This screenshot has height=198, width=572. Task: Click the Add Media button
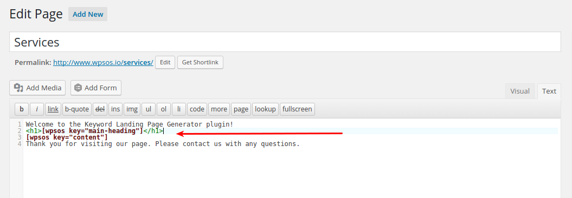(x=37, y=88)
